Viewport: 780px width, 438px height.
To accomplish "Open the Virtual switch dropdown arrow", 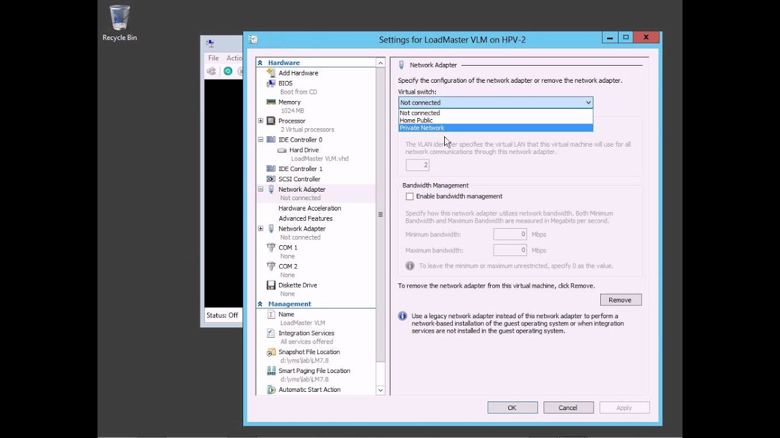I will point(587,103).
